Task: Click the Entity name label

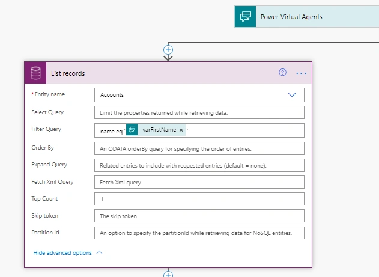Action: coord(50,94)
